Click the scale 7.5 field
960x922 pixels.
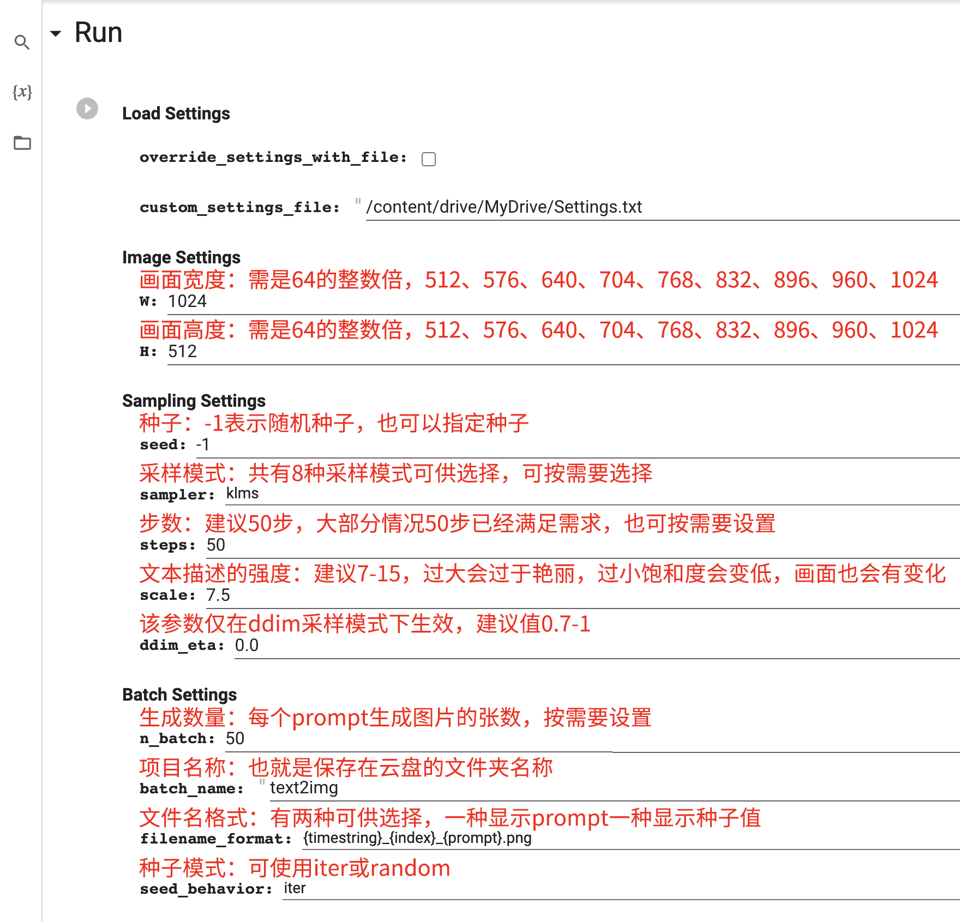[x=583, y=595]
